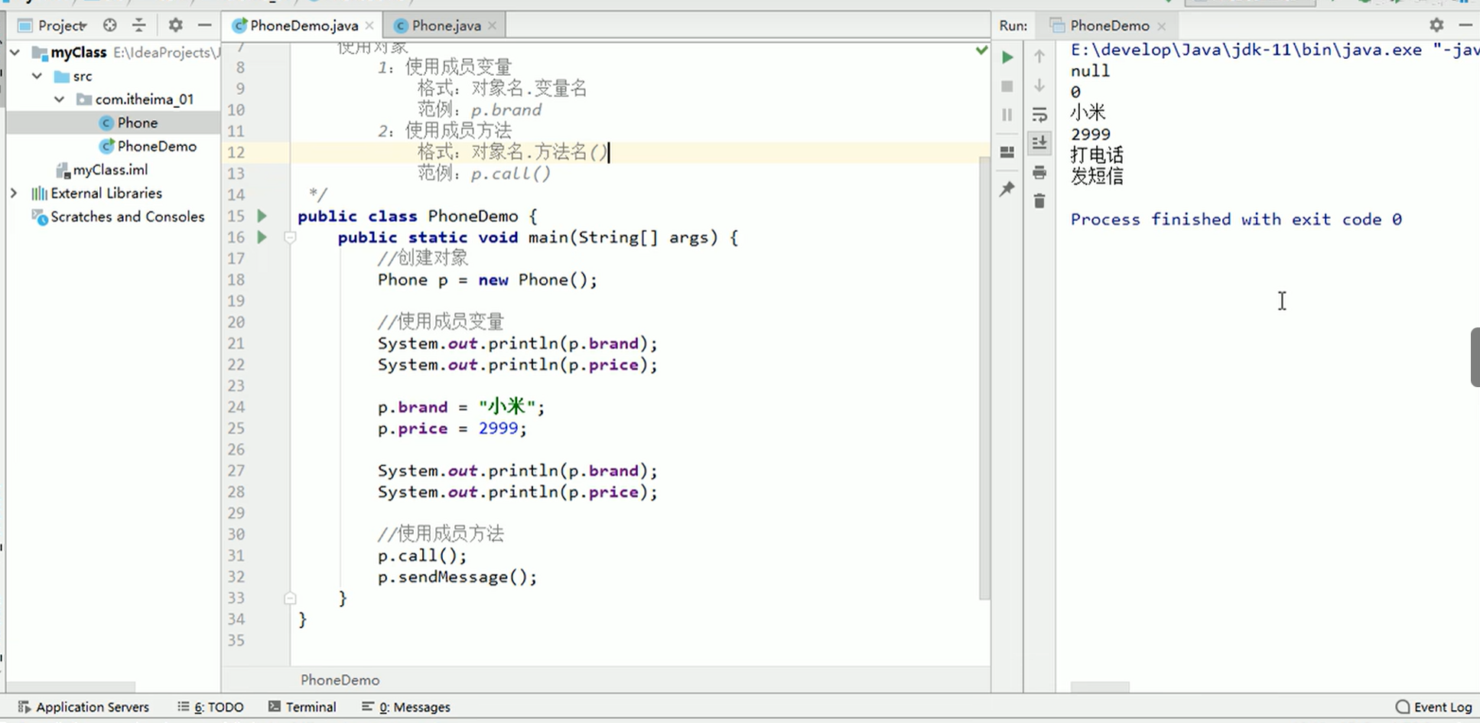The width and height of the screenshot is (1480, 723).
Task: Select Scratches and Consoles item
Action: coord(118,217)
